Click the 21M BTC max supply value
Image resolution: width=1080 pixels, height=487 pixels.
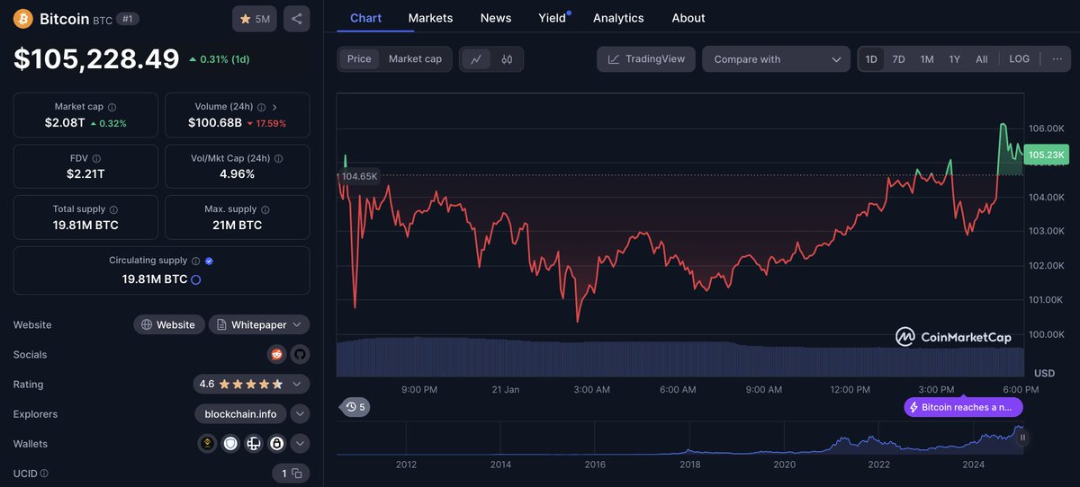238,225
